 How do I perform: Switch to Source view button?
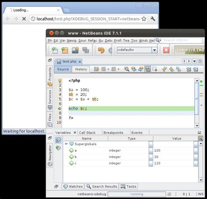63,69
